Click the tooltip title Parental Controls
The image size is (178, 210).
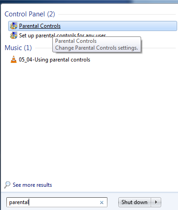click(x=76, y=41)
